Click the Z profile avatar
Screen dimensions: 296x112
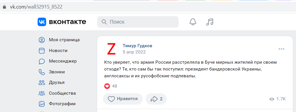tap(111, 49)
